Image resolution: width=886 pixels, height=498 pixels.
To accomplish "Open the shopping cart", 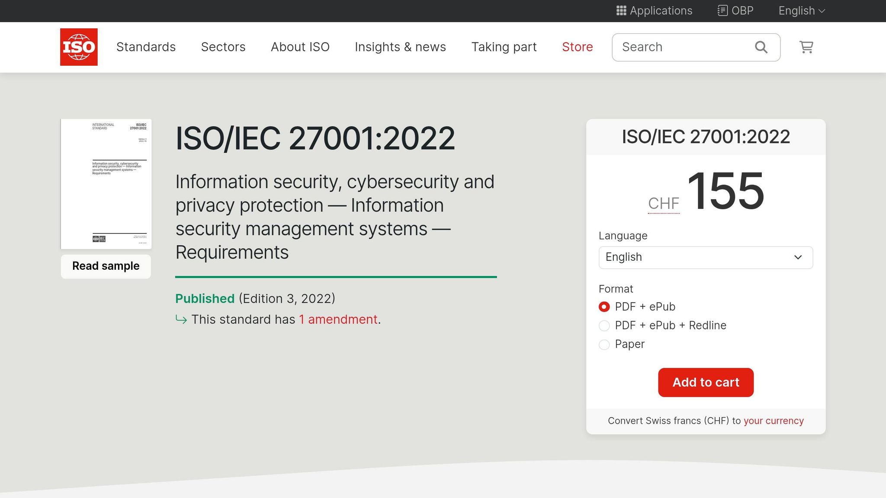I will [x=806, y=47].
